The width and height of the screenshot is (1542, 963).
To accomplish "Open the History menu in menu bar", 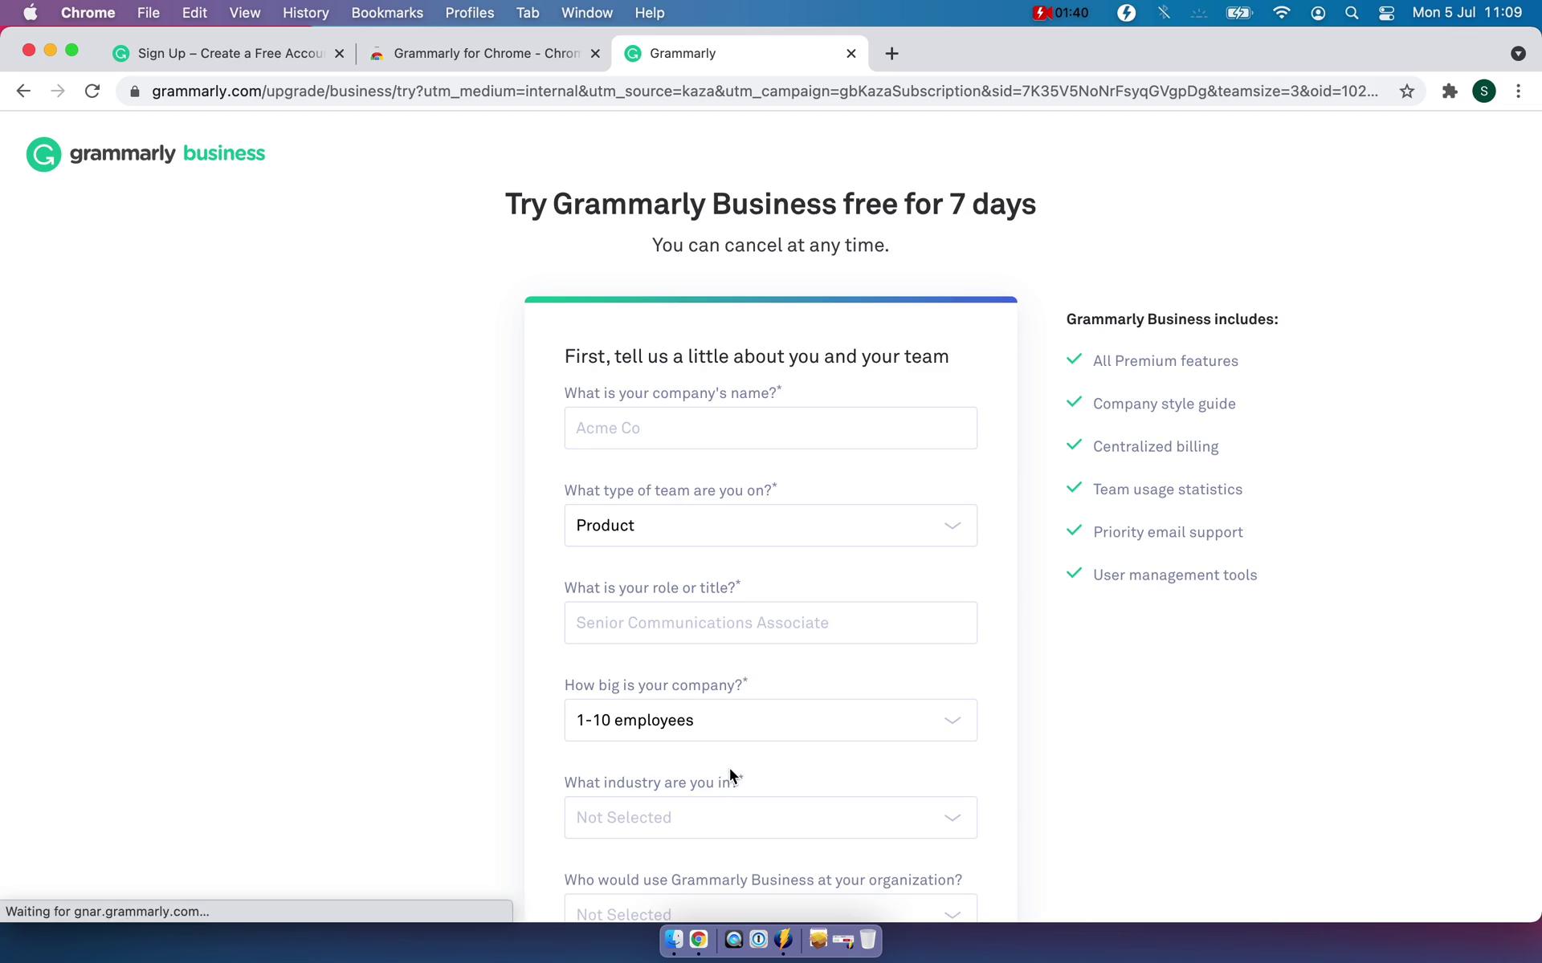I will 304,12.
